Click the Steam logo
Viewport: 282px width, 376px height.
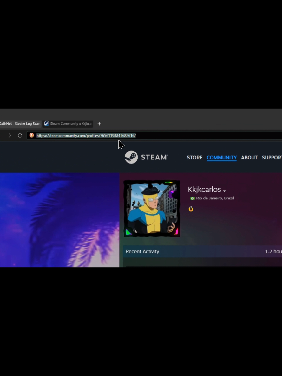coord(147,157)
